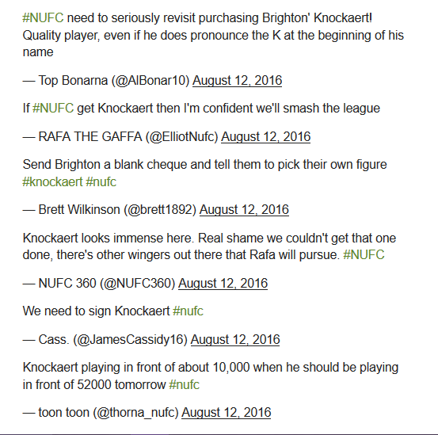
Task: Open the #NUFC hashtag in Top Bonarna's tweet
Action: point(43,18)
